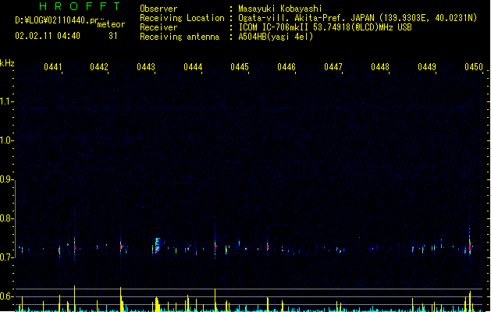Click the 0.9 kHz frequency axis label
The height and width of the screenshot is (312, 491).
(x=6, y=179)
